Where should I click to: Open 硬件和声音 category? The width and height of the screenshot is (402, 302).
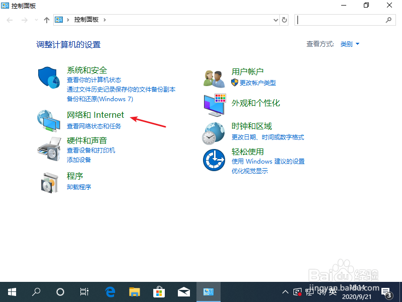pos(87,141)
